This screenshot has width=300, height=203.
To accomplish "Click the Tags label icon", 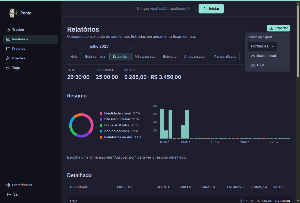I will (x=8, y=67).
